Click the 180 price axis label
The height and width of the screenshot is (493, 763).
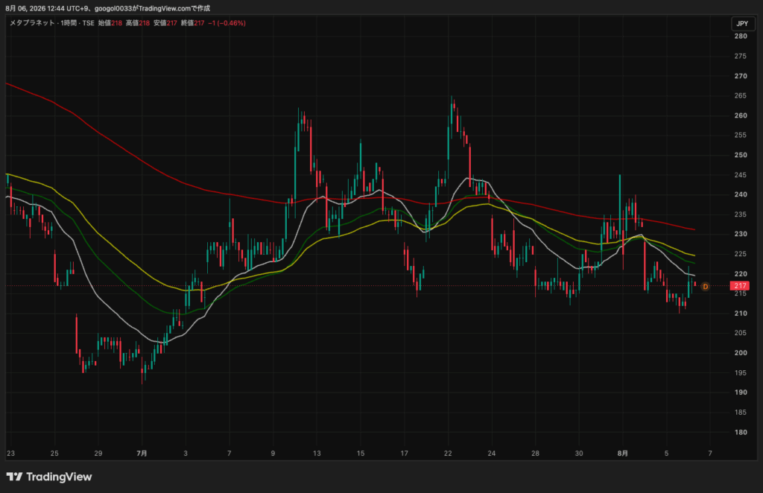click(741, 432)
